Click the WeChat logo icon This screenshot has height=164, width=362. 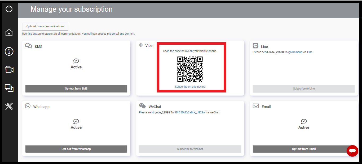(x=142, y=106)
